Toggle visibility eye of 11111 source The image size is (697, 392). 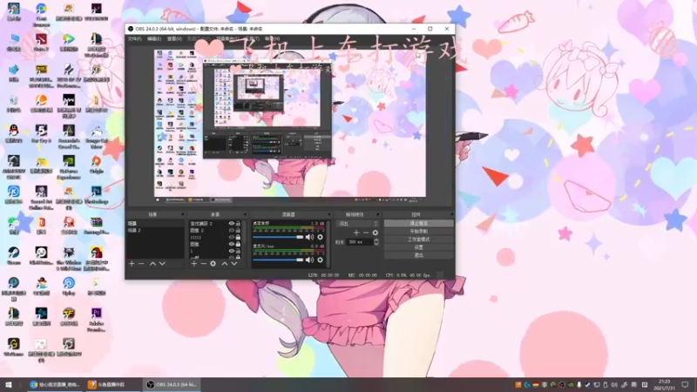(x=231, y=237)
